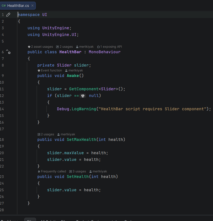Click the "Frequently called" flame hint
The width and height of the screenshot is (213, 221).
pyautogui.click(x=52, y=171)
